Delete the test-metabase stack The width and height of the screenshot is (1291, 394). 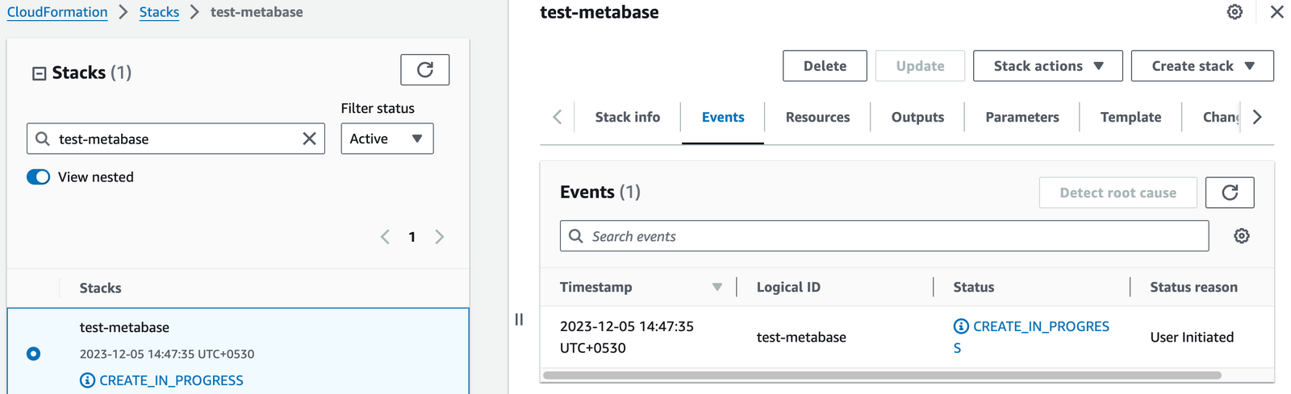pyautogui.click(x=825, y=66)
